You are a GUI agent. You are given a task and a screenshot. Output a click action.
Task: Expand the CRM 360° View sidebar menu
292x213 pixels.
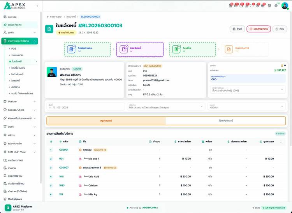pyautogui.click(x=20, y=152)
